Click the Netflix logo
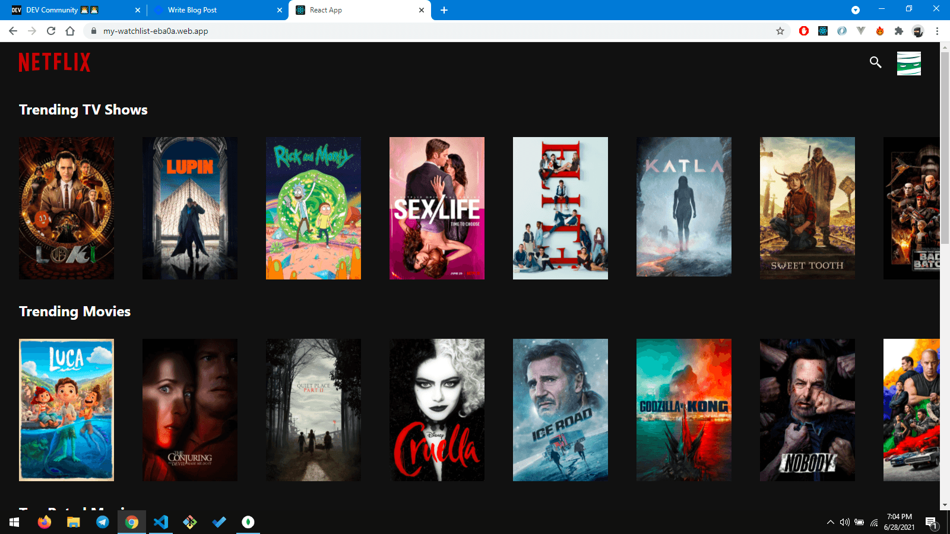The image size is (950, 534). [55, 62]
